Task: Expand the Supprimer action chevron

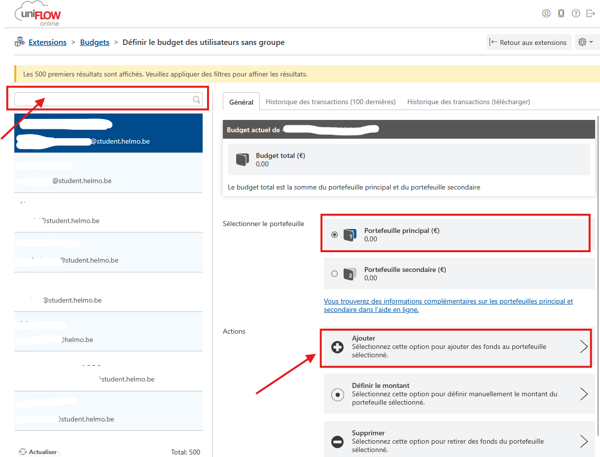Action: point(584,441)
